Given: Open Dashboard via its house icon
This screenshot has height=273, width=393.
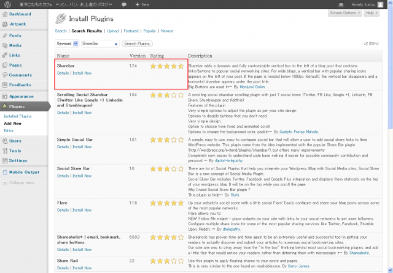Looking at the screenshot, I should click(5, 14).
